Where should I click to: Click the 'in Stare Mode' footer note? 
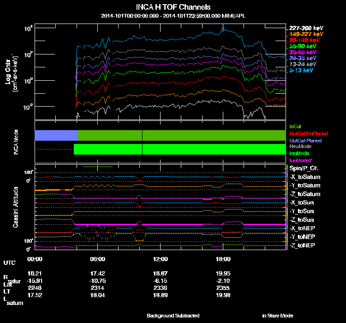pyautogui.click(x=278, y=316)
